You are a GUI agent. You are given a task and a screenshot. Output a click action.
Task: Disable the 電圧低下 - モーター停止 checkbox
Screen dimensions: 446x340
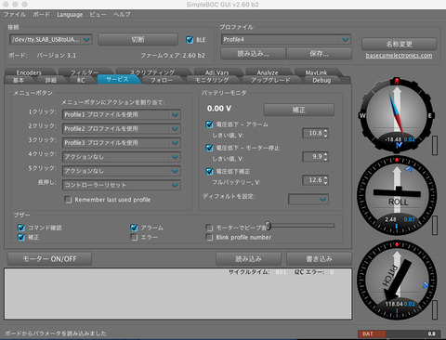[210, 148]
